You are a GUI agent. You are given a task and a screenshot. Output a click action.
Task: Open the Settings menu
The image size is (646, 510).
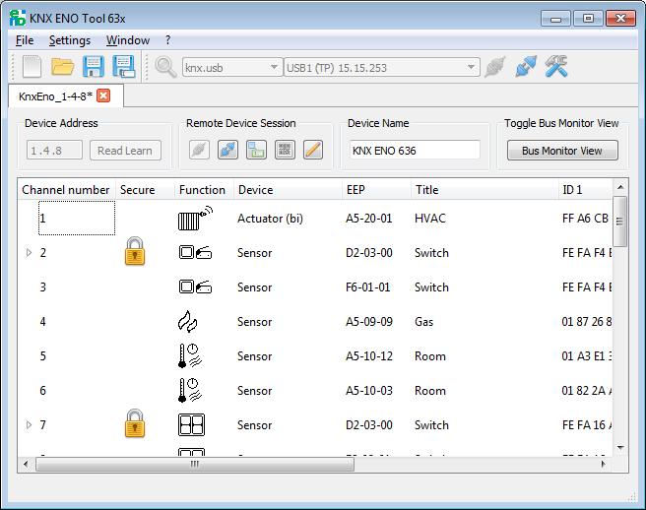click(70, 40)
